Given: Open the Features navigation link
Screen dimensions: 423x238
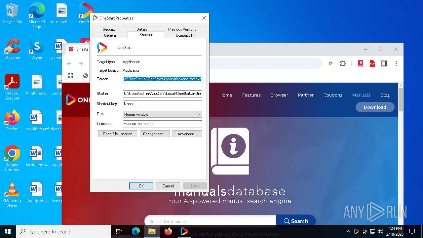Looking at the screenshot, I should pyautogui.click(x=251, y=95).
